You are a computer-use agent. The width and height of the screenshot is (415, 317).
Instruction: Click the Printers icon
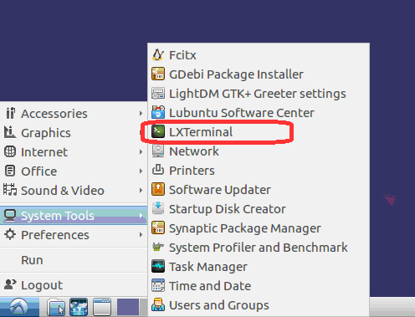[158, 170]
